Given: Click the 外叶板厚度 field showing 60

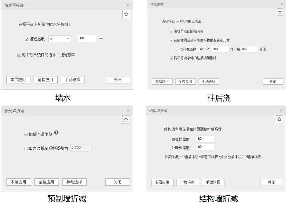Looking at the screenshot, I should 206,147.
